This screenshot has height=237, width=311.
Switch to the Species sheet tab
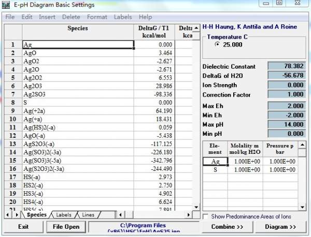click(x=36, y=215)
